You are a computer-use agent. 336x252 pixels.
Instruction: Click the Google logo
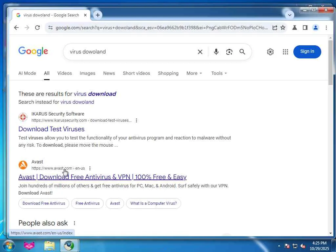pos(33,52)
